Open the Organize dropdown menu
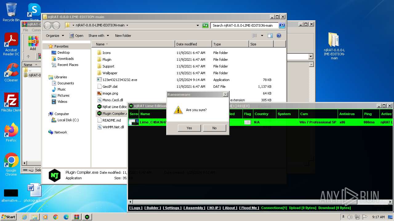 tap(55, 36)
